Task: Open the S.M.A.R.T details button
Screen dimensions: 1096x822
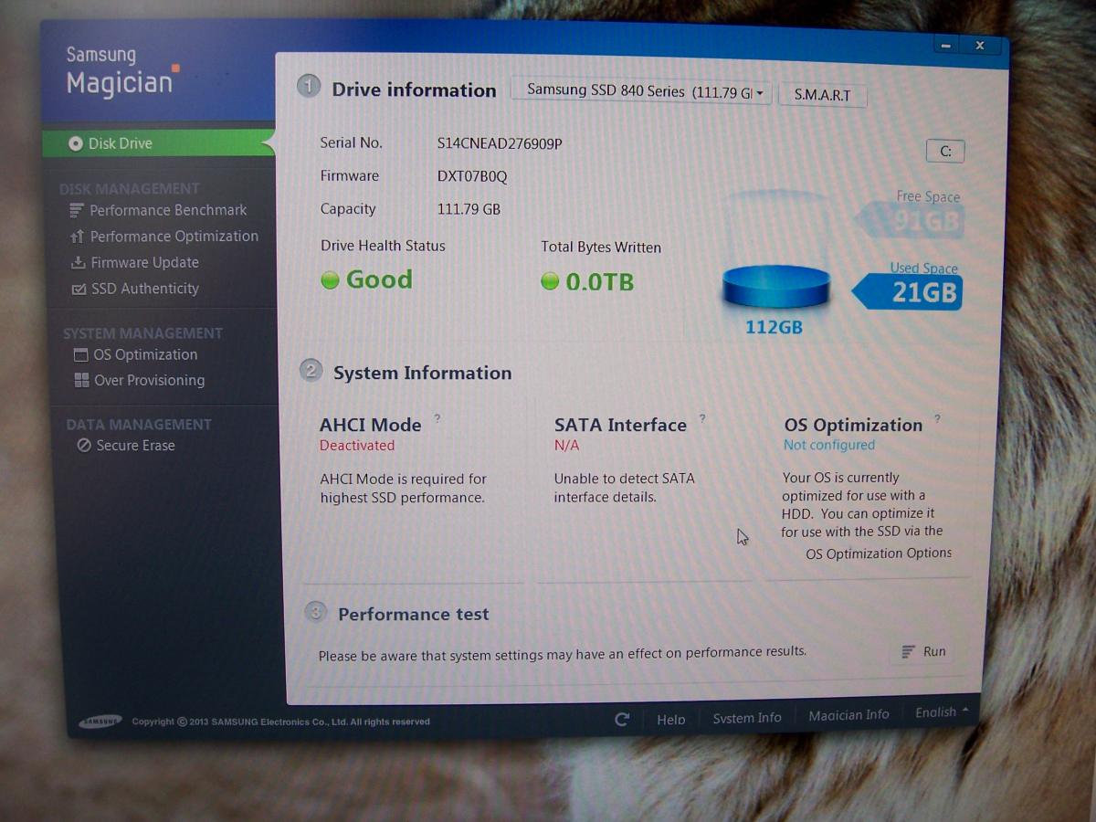Action: pos(822,94)
